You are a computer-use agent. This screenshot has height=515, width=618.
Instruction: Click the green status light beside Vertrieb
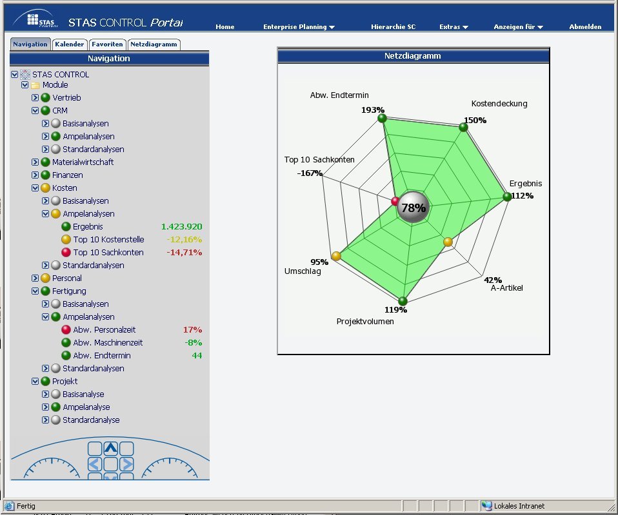[x=46, y=97]
